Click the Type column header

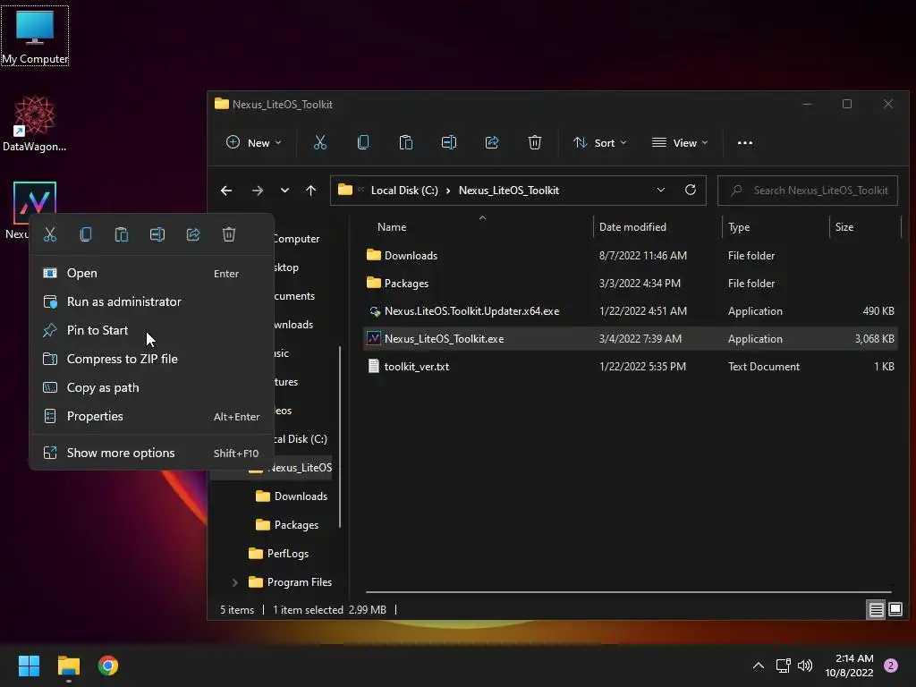pos(776,227)
